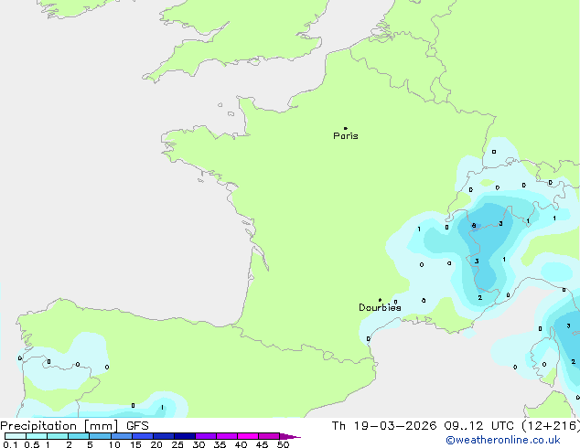580x448 pixels.
Task: Click the Precipitation [mm] title text
Action: click(59, 426)
